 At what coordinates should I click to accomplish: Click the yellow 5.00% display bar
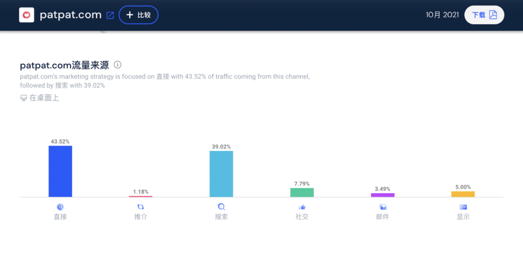(x=463, y=194)
